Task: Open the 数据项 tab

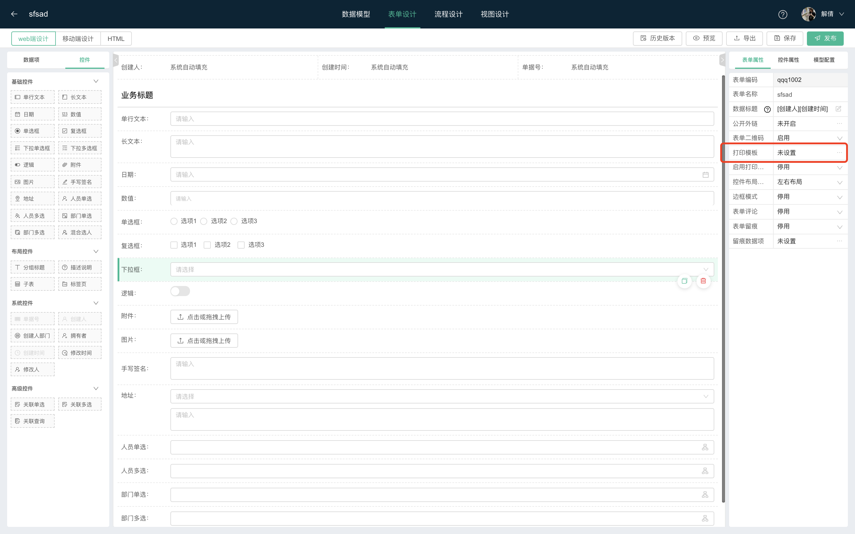Action: 31,60
